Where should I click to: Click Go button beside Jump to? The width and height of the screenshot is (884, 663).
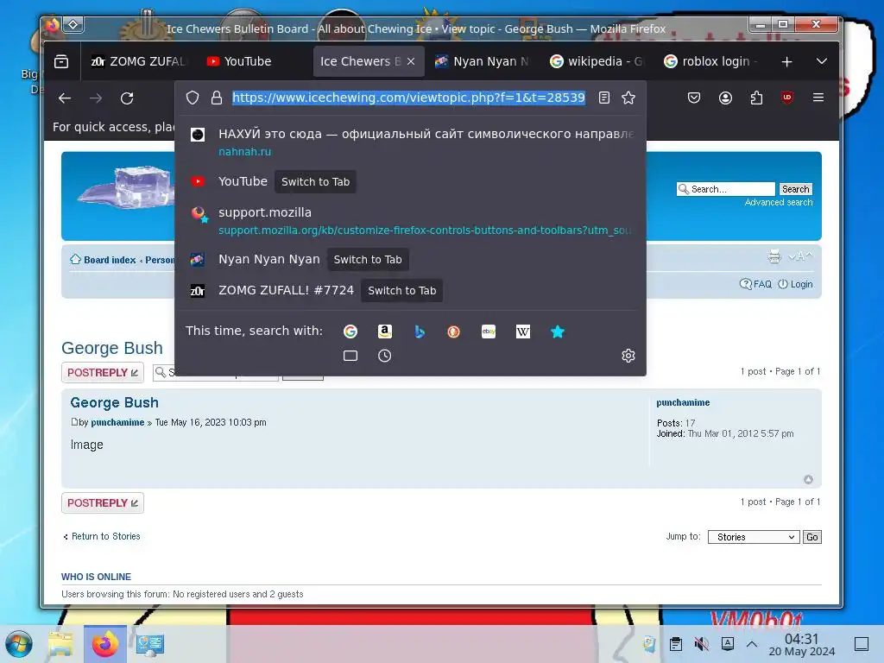(811, 537)
